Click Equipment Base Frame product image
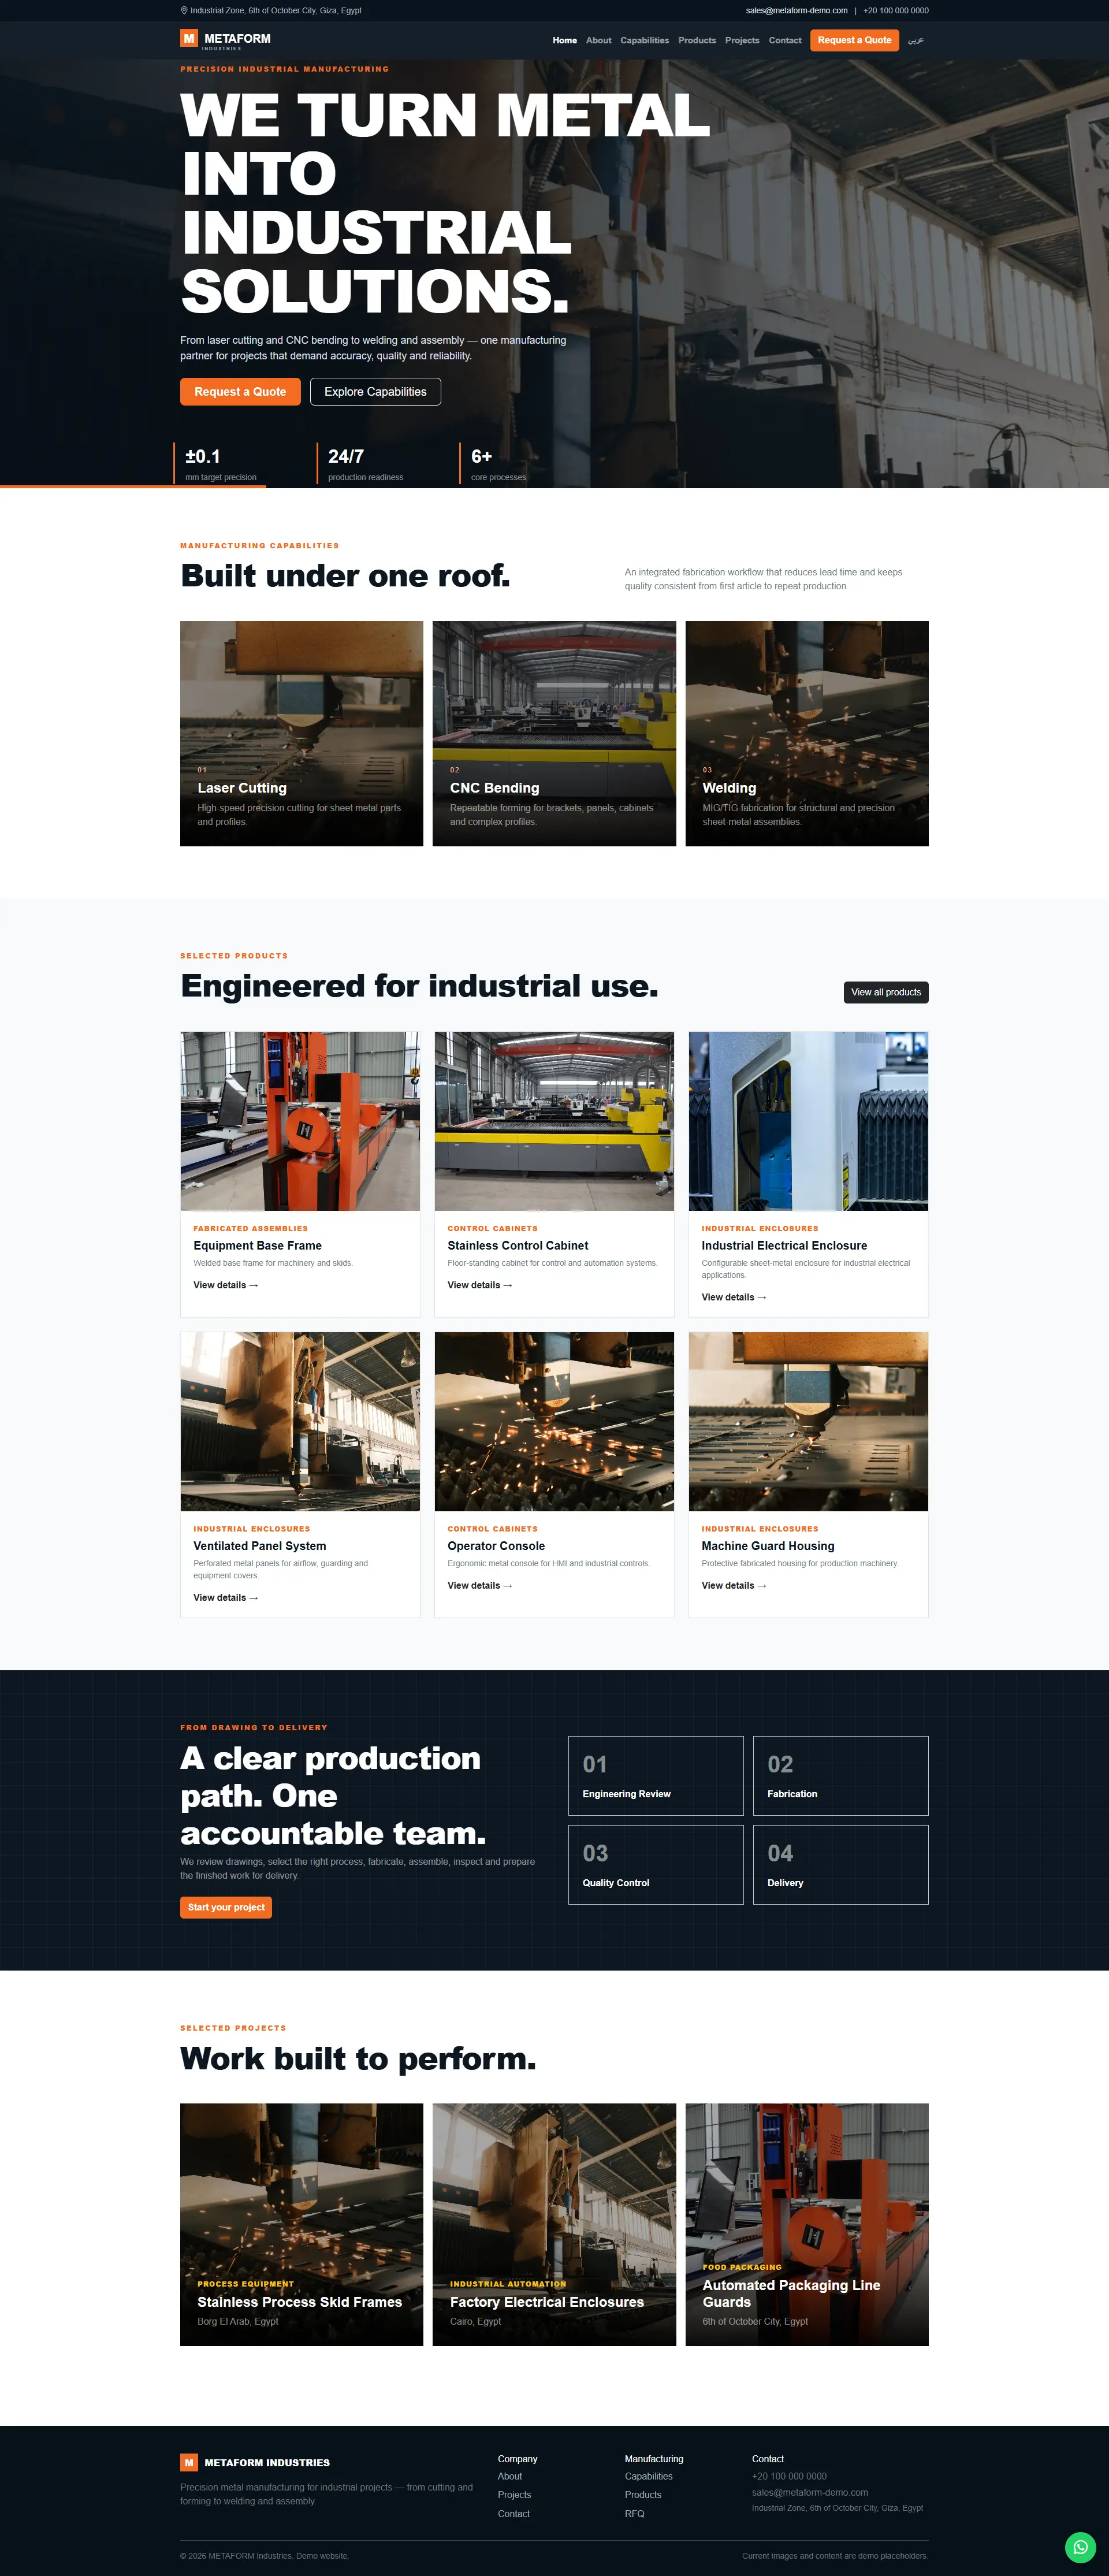The width and height of the screenshot is (1109, 2576). pyautogui.click(x=300, y=1121)
